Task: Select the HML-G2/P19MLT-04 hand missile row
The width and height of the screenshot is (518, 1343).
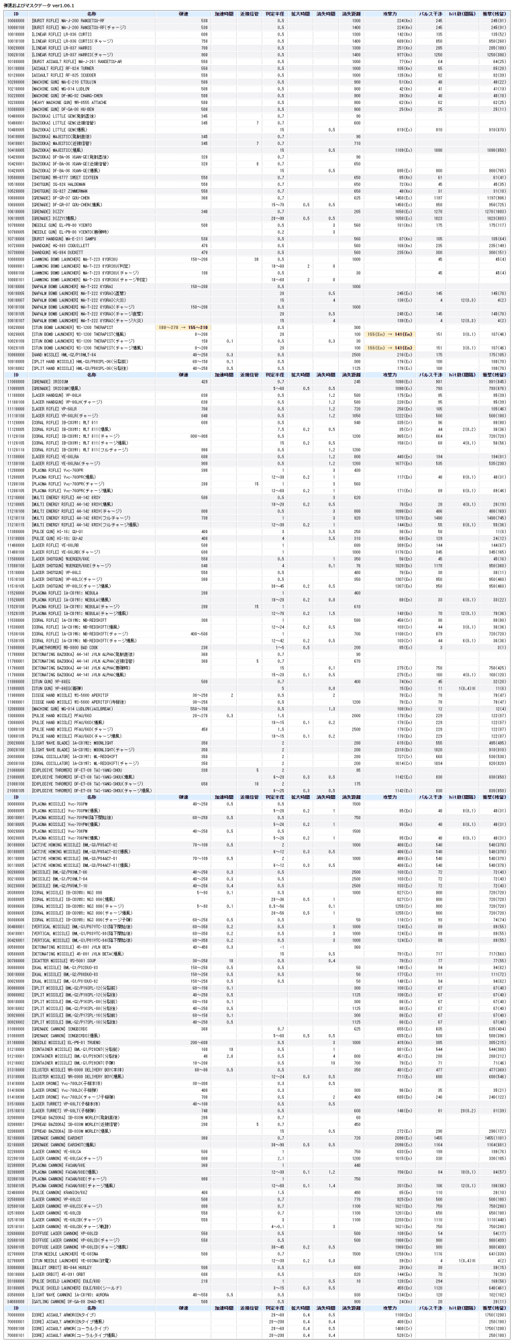Action: (257, 354)
